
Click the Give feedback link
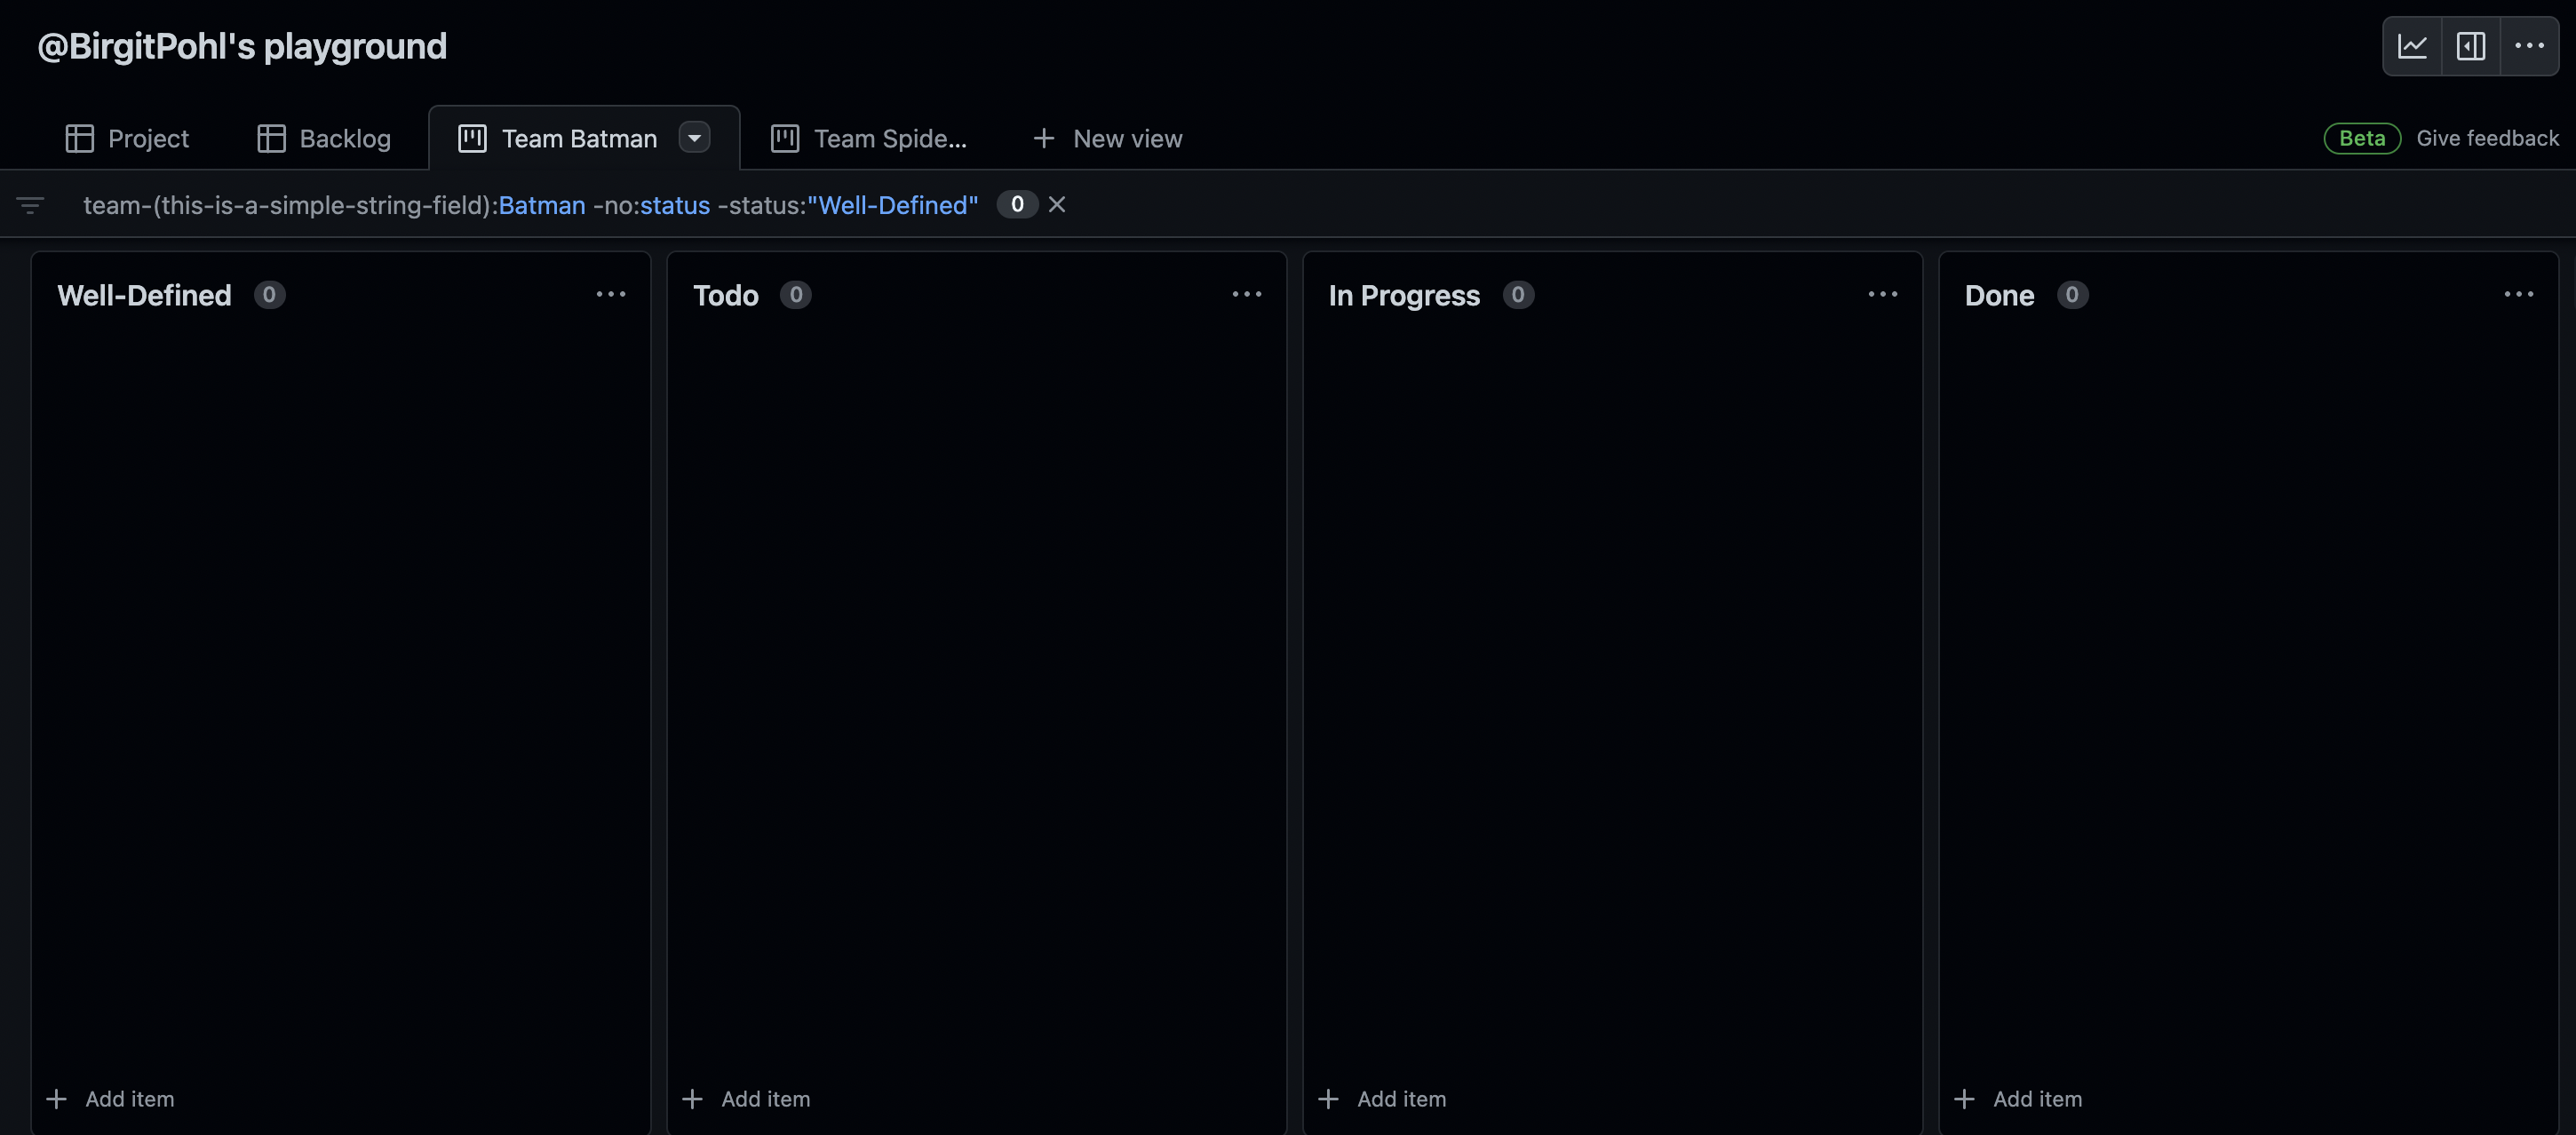(2487, 138)
